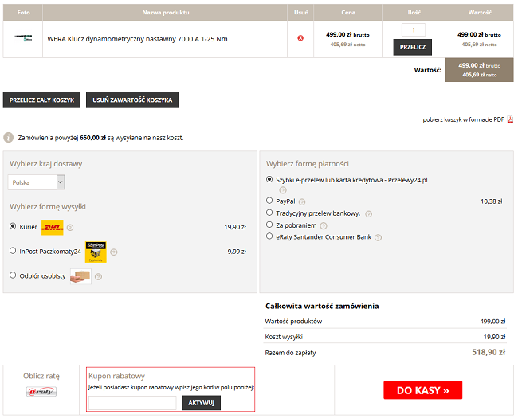Click the PDF icon to download cart

511,120
